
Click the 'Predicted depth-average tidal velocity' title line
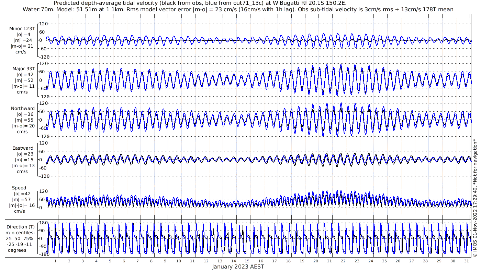[x=200, y=3]
